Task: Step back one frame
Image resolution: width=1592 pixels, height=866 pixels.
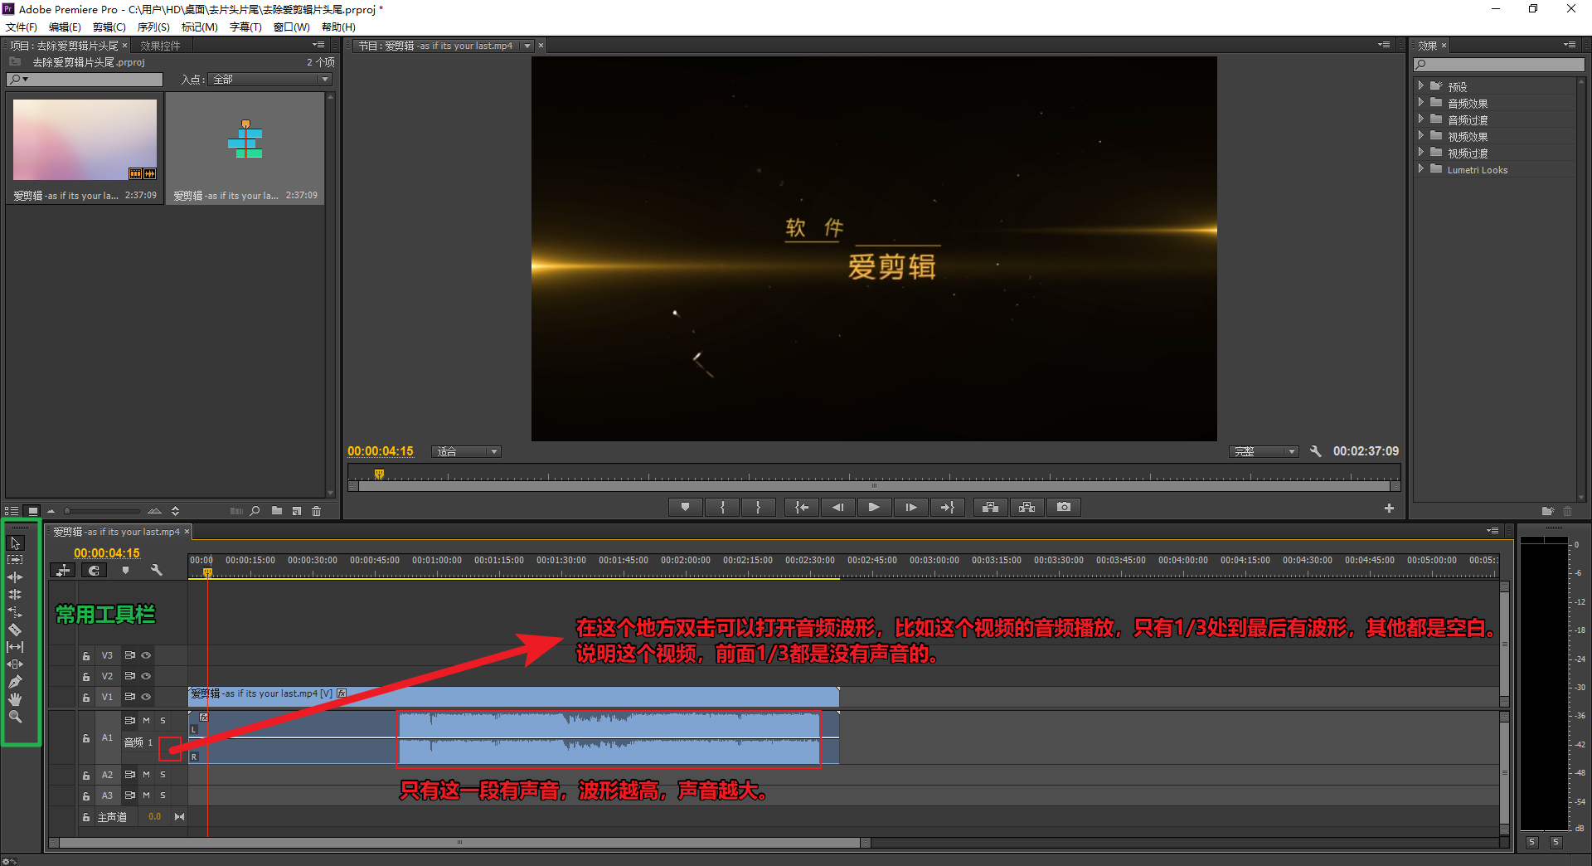Action: pos(838,507)
